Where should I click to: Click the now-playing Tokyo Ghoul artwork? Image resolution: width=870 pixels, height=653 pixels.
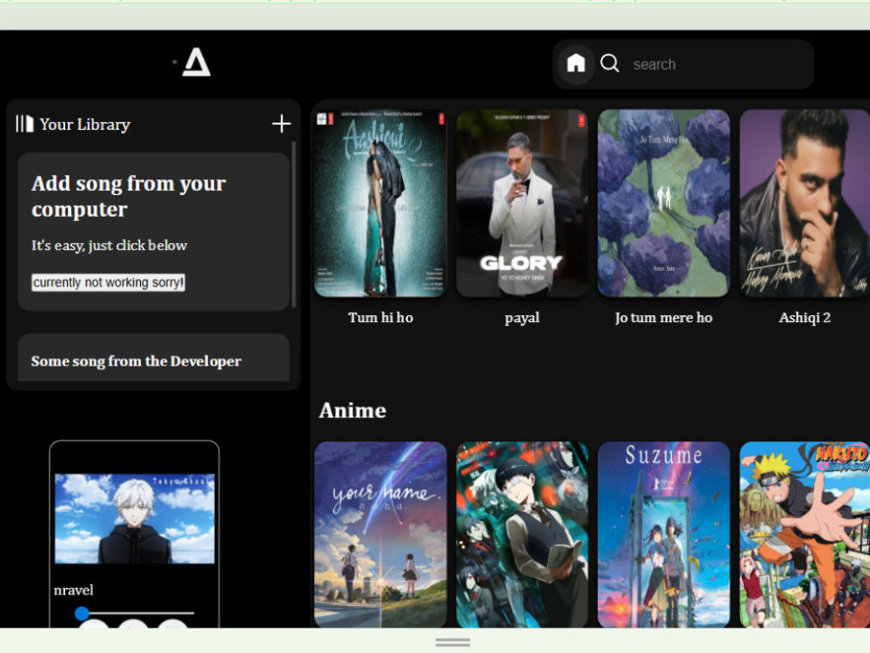pos(134,519)
